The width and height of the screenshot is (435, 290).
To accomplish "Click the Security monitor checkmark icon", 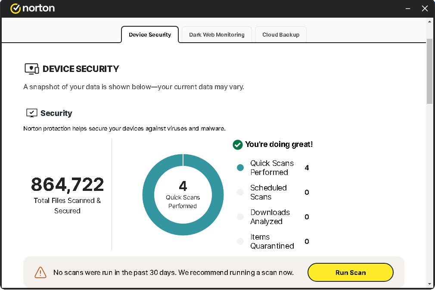I will (x=31, y=113).
